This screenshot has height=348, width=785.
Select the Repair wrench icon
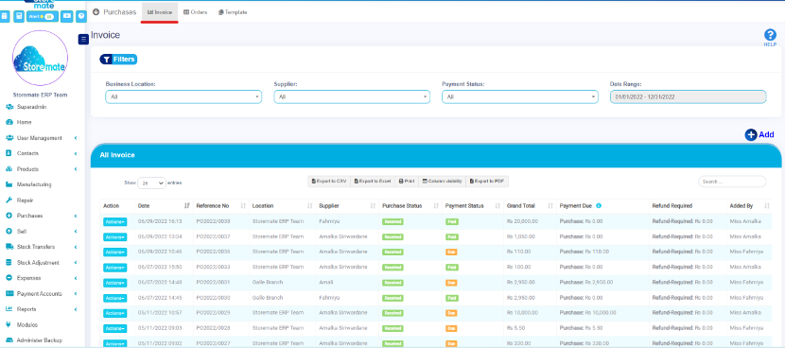pyautogui.click(x=9, y=200)
